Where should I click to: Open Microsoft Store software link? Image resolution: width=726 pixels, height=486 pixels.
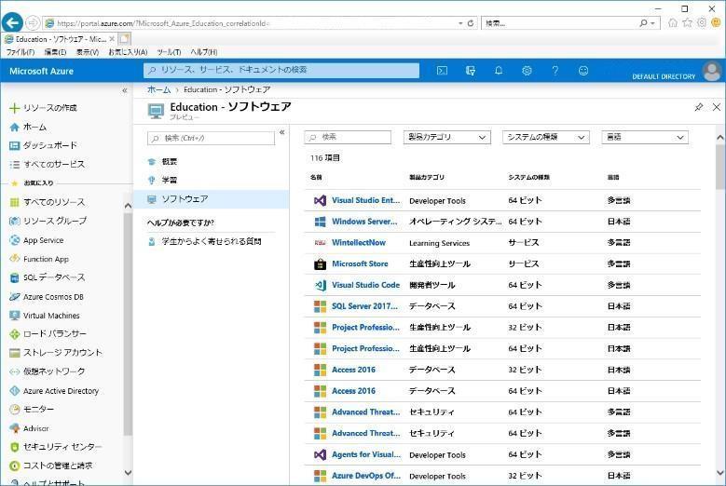[x=360, y=263]
